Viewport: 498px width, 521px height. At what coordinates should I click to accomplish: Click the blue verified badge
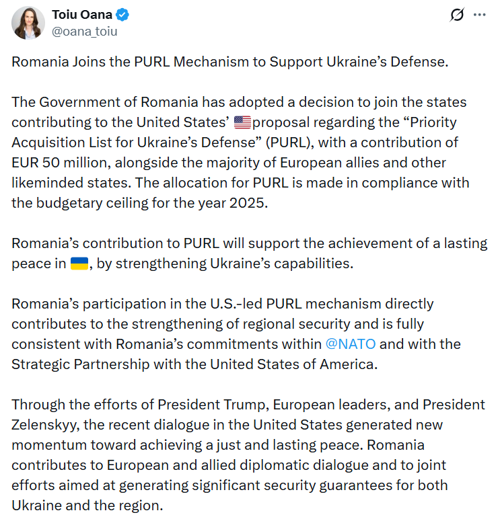pos(124,15)
